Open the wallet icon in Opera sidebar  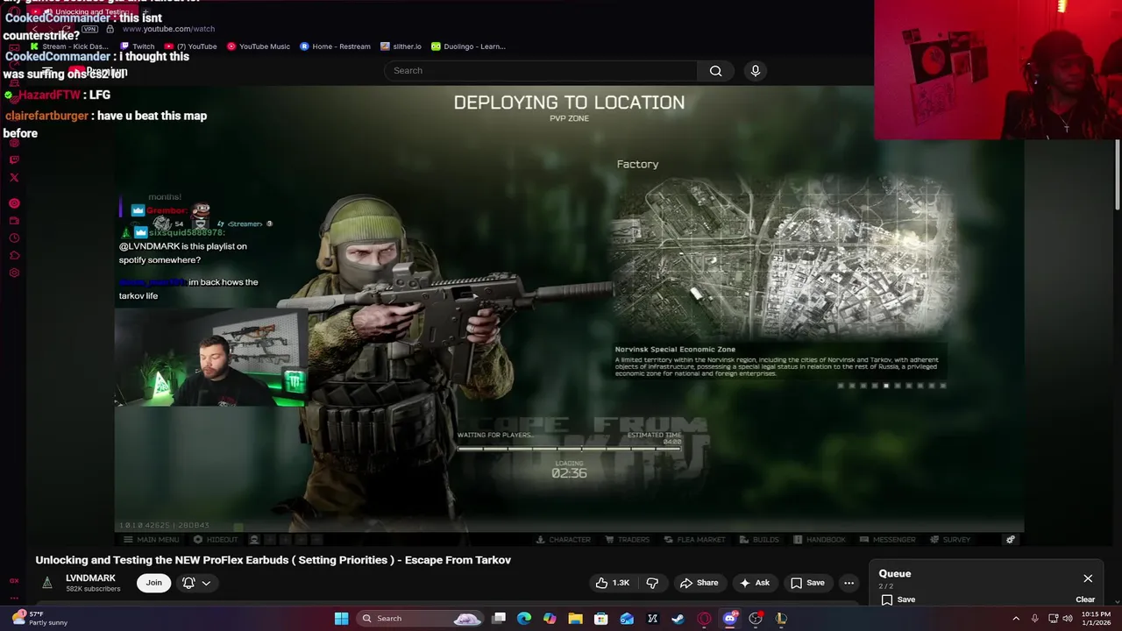point(14,221)
